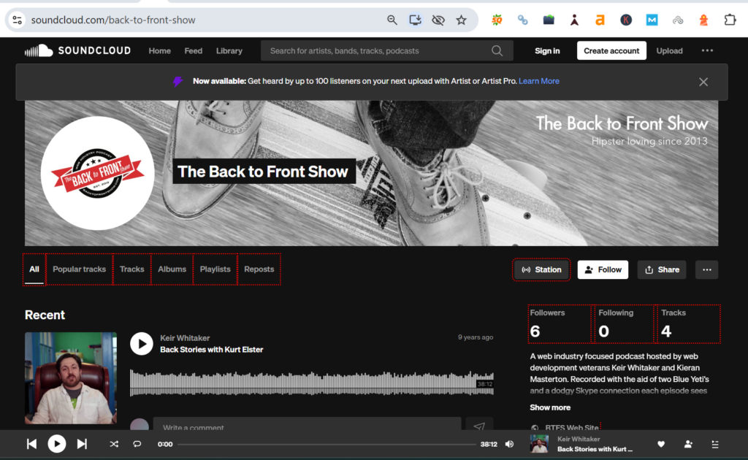
Task: Click the crossed-out eye icon in address bar
Action: tap(438, 20)
